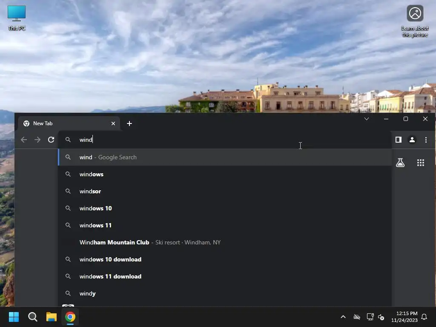Open the Windows Start menu
436x327 pixels.
(14, 317)
